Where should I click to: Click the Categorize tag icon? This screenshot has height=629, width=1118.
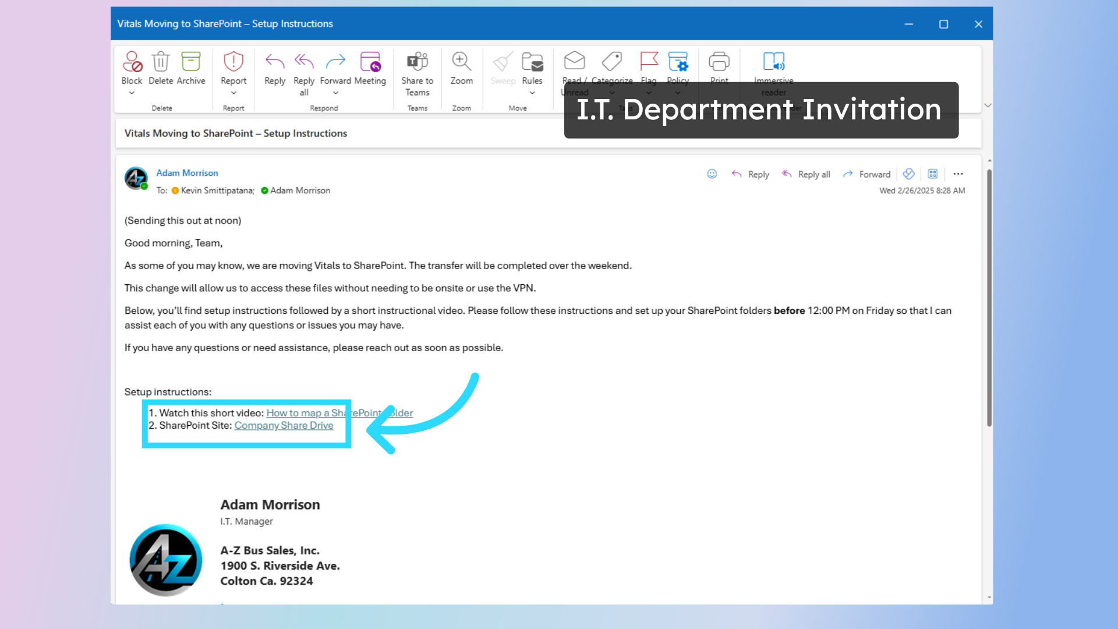tap(612, 61)
